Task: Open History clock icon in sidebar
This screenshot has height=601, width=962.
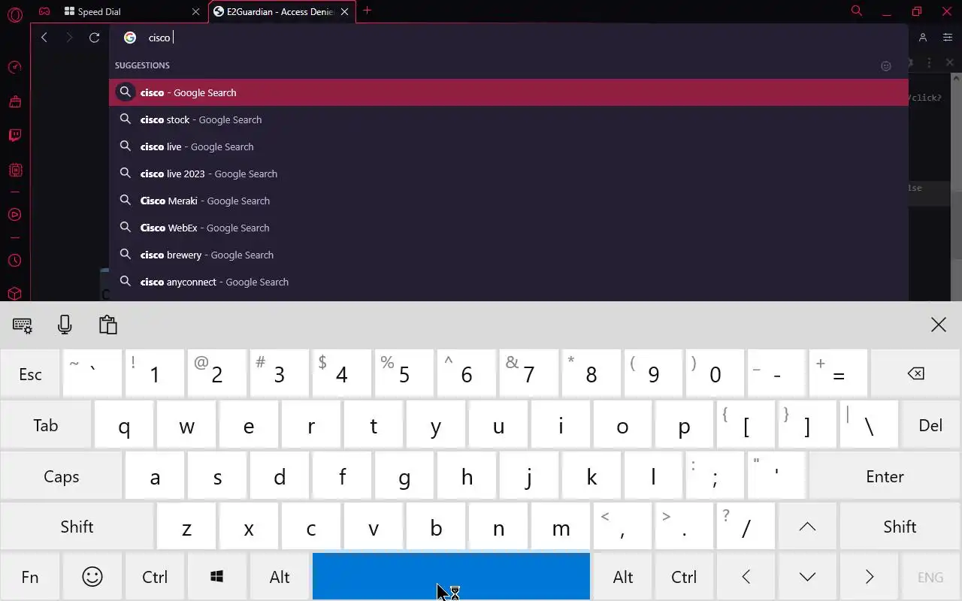Action: point(15,261)
